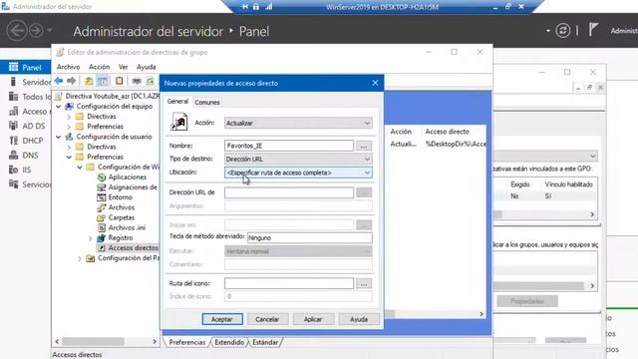This screenshot has height=359, width=638.
Task: Click the Ruta del icono input field
Action: (x=289, y=283)
